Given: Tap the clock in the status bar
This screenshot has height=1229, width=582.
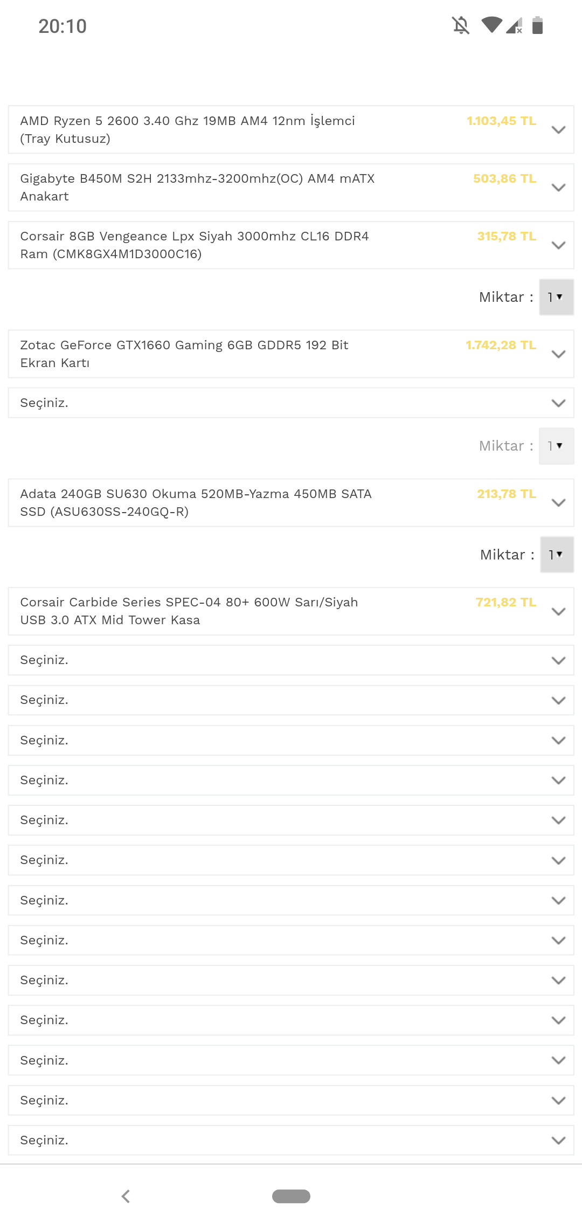Looking at the screenshot, I should tap(63, 26).
